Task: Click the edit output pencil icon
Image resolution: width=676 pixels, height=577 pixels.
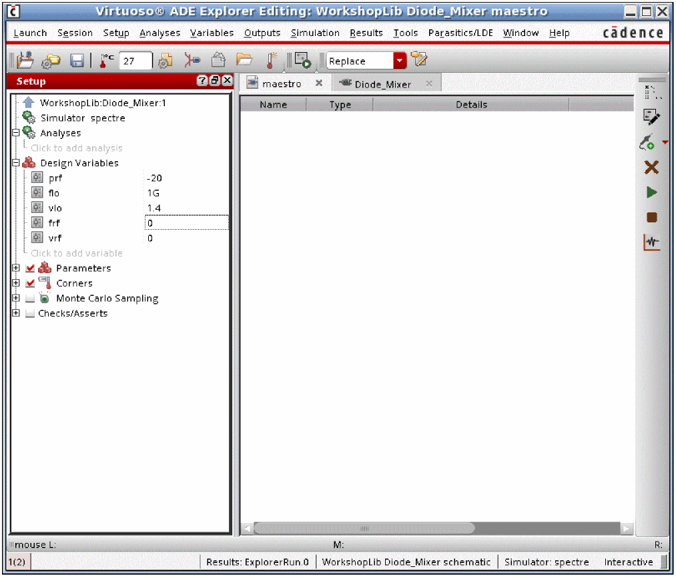Action: click(x=651, y=117)
